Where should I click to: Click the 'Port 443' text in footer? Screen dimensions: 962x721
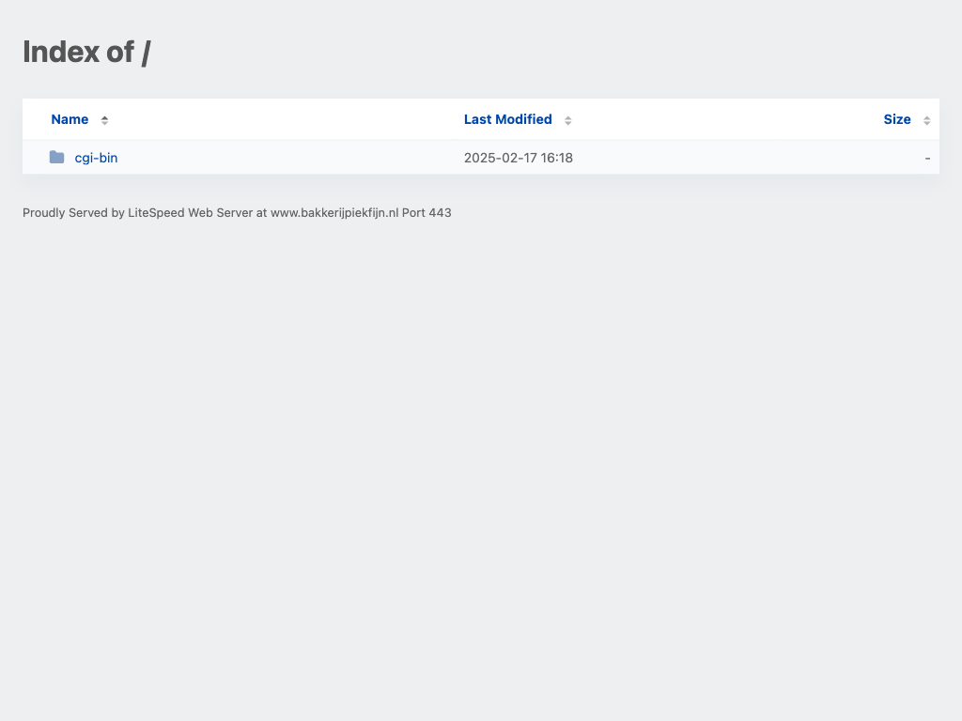coord(427,213)
